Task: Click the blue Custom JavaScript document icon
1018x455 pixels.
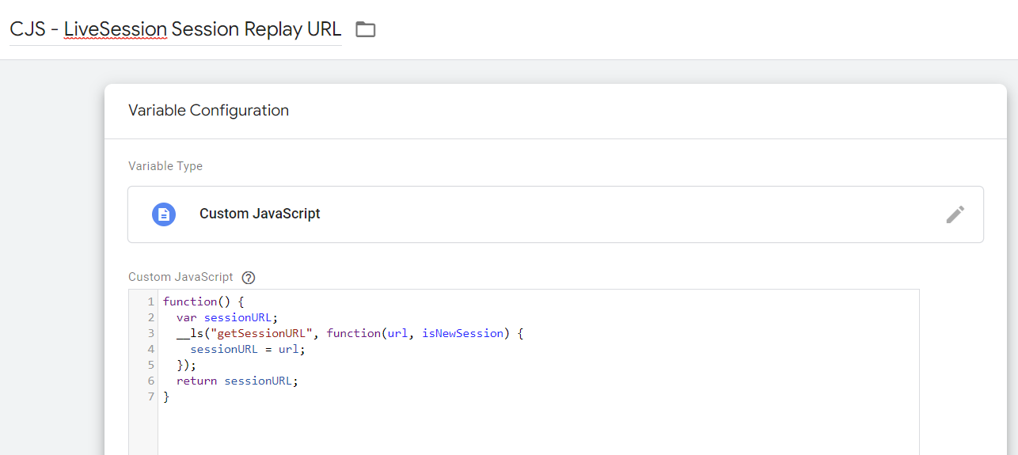Action: (x=164, y=214)
